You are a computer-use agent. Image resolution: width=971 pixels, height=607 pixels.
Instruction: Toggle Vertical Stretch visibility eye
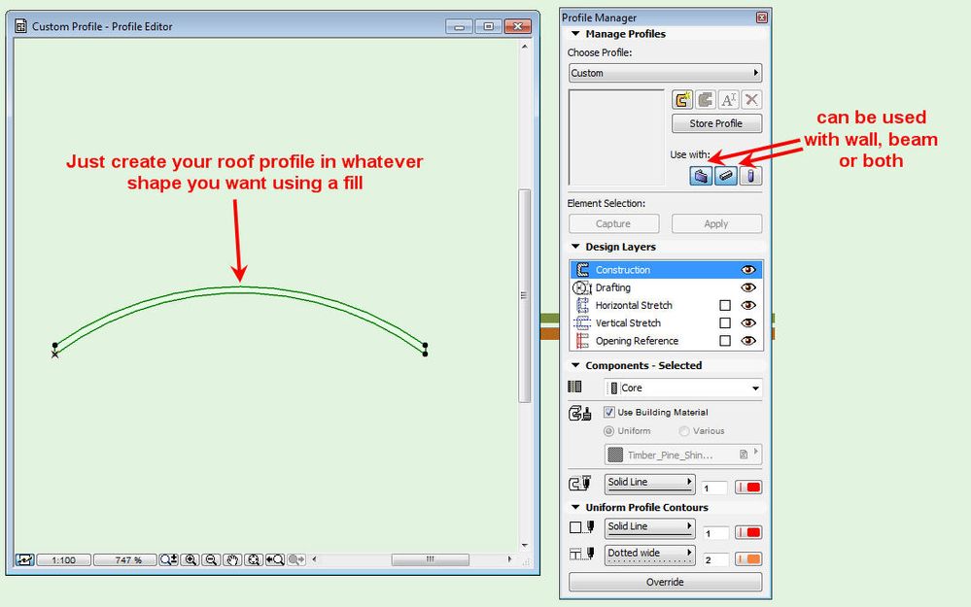pos(748,323)
